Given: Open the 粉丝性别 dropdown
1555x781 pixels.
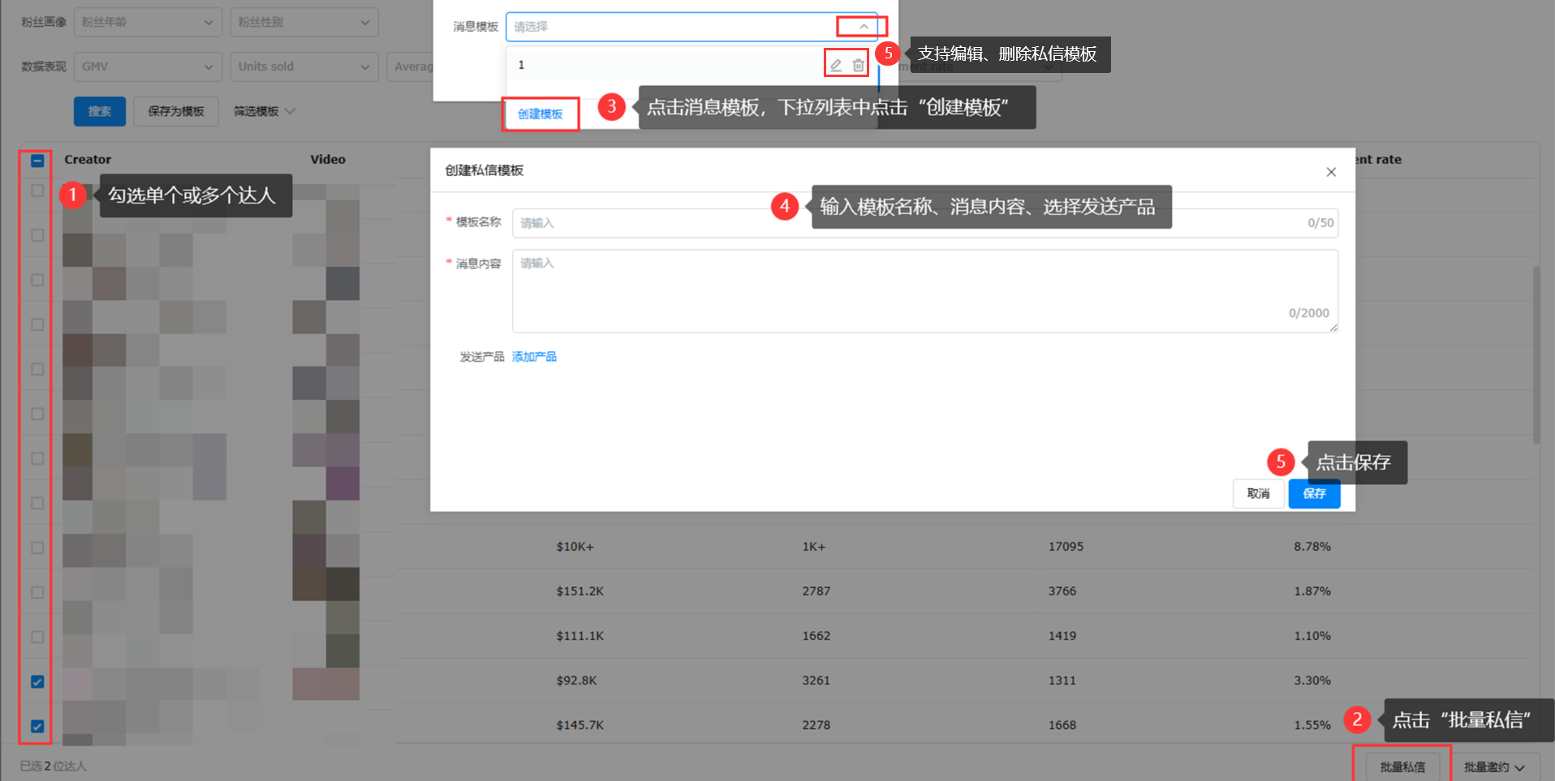Looking at the screenshot, I should 304,23.
